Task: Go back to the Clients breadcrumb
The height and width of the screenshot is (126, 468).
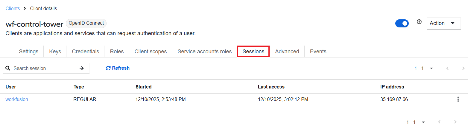Action: click(13, 8)
